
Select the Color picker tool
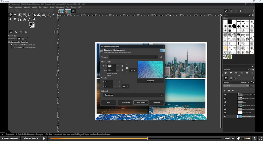coord(29,19)
